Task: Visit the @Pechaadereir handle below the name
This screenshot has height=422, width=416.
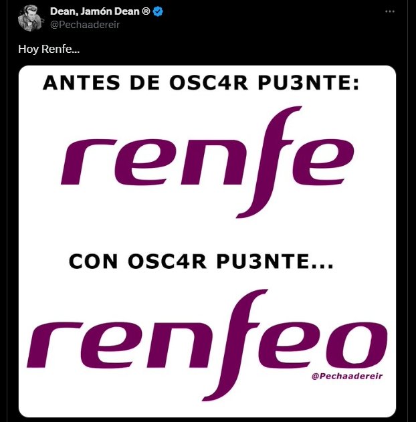Action: tap(85, 24)
